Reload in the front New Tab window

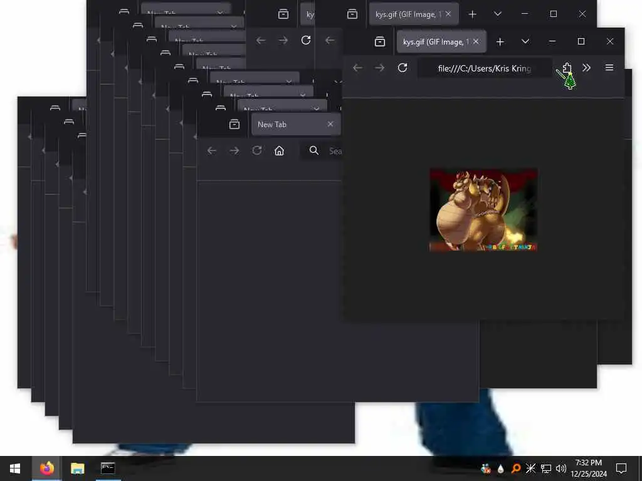point(256,150)
